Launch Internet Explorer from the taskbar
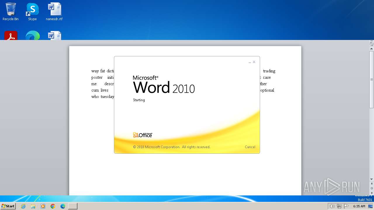The height and width of the screenshot is (210, 374). click(23, 206)
